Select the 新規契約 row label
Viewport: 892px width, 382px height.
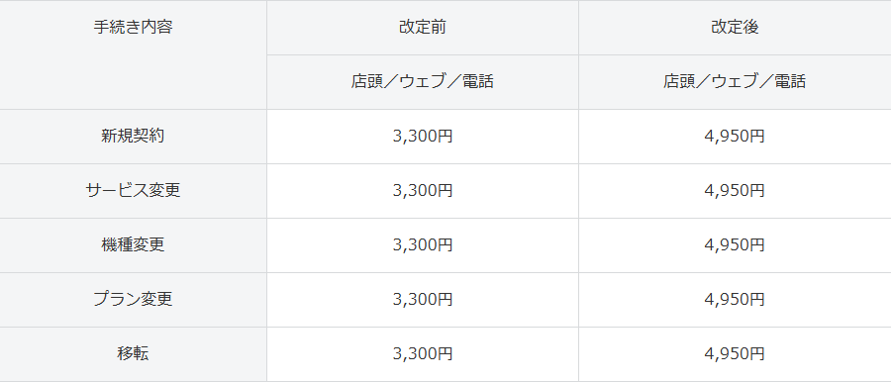coord(133,137)
